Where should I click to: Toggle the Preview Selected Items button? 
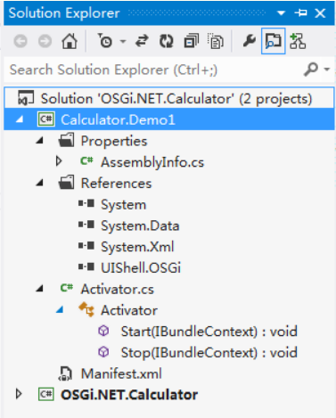coord(274,41)
